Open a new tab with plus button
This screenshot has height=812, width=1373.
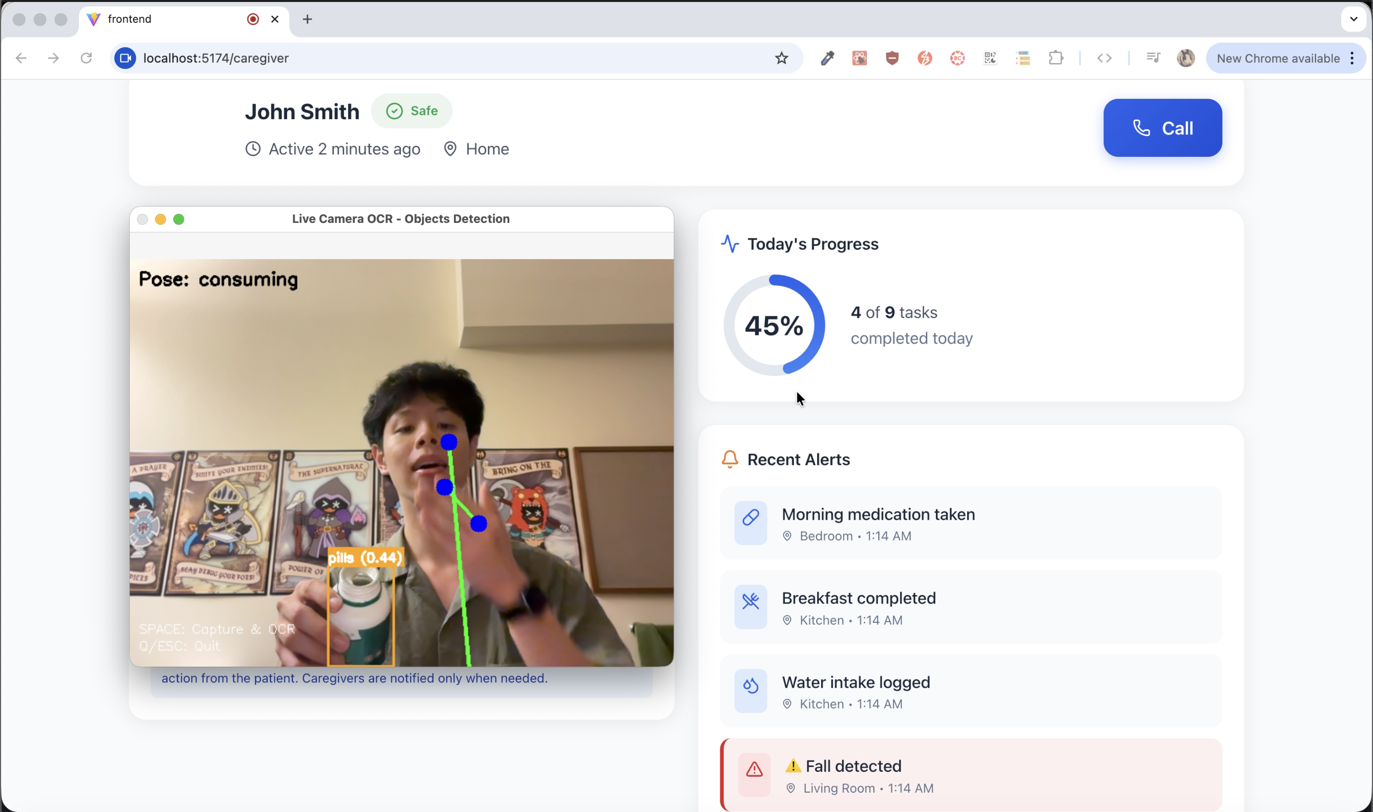click(x=307, y=20)
